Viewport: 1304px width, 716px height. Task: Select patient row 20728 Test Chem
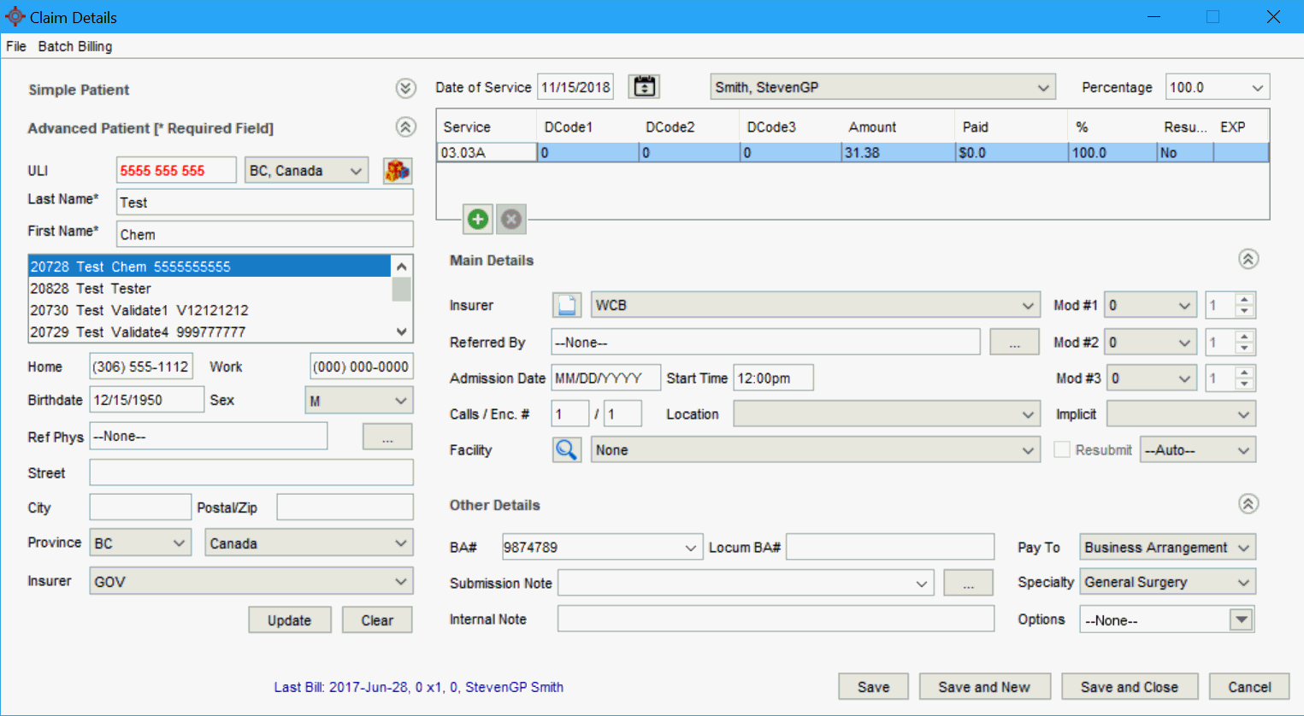tap(209, 267)
